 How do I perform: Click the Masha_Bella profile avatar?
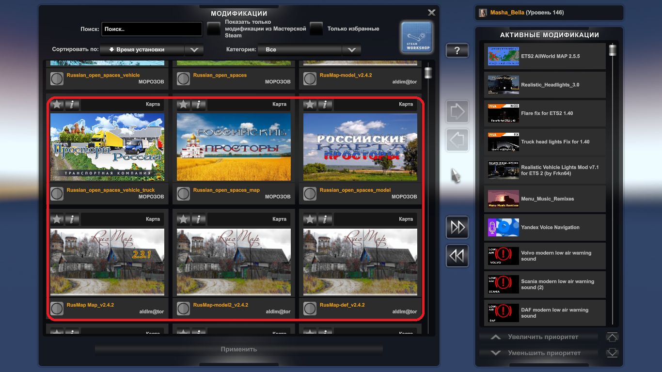[483, 13]
